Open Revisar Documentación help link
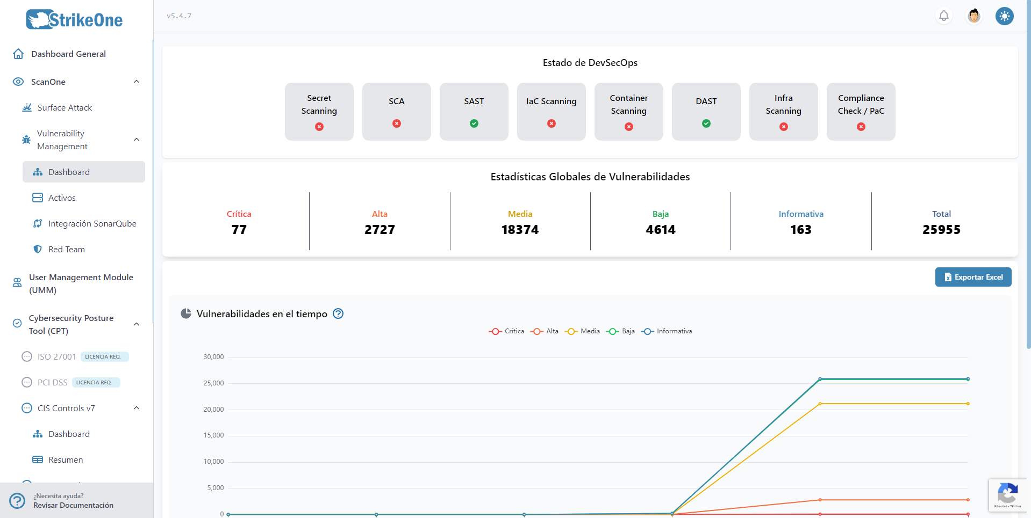 click(74, 505)
